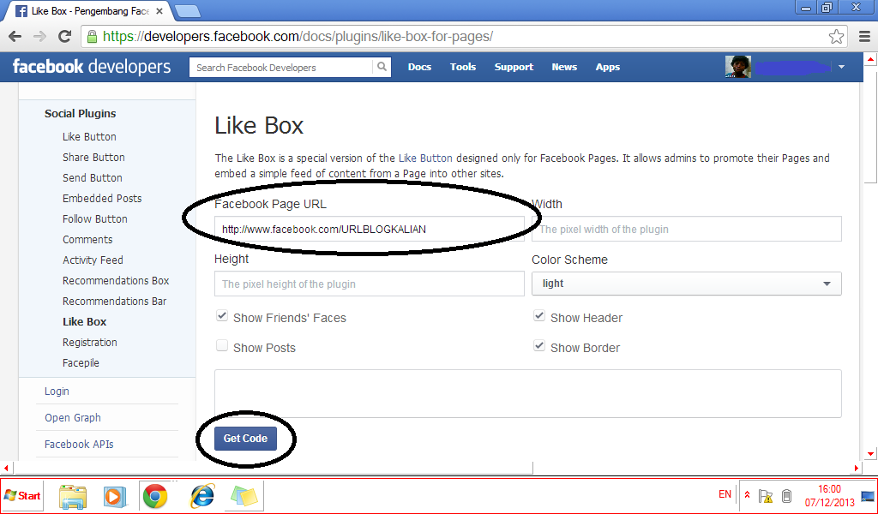Click the battery tray icon
Screen dimensions: 878x514
coord(787,496)
